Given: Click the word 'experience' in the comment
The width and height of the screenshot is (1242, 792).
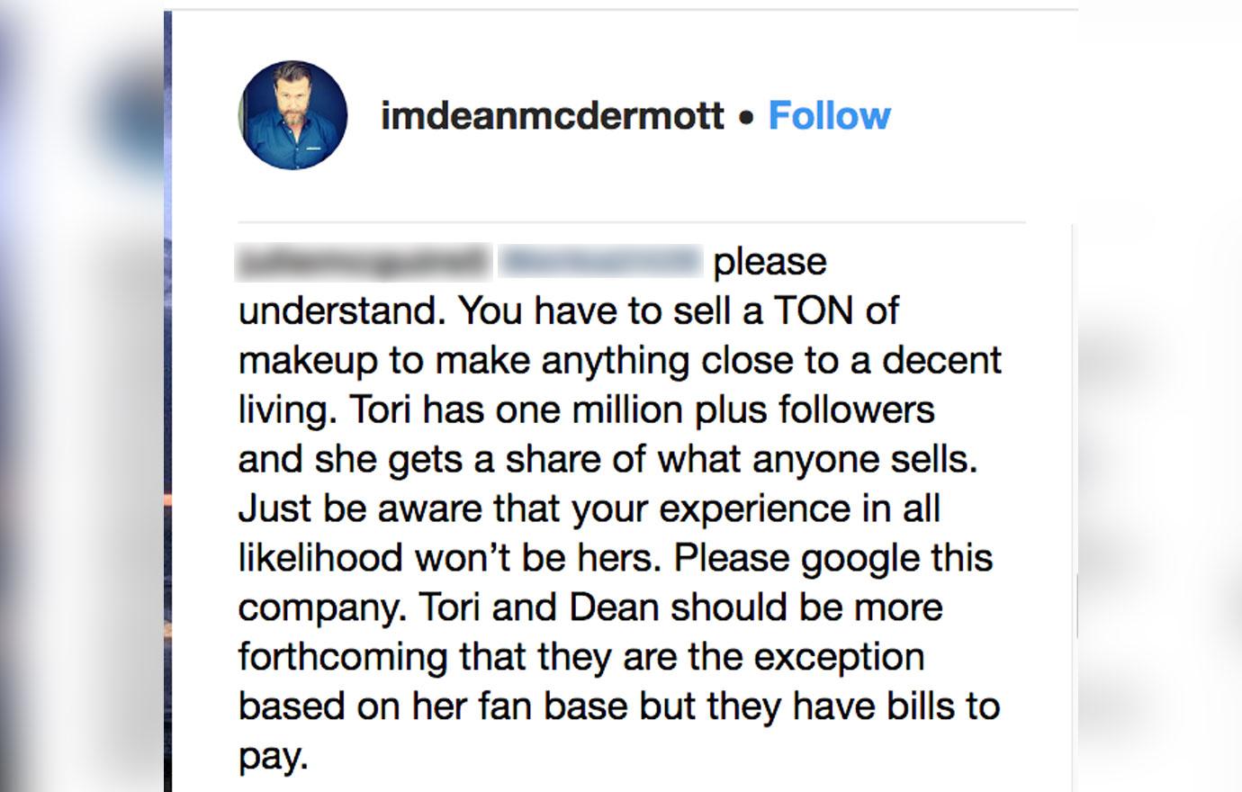Looking at the screenshot, I should click(749, 510).
